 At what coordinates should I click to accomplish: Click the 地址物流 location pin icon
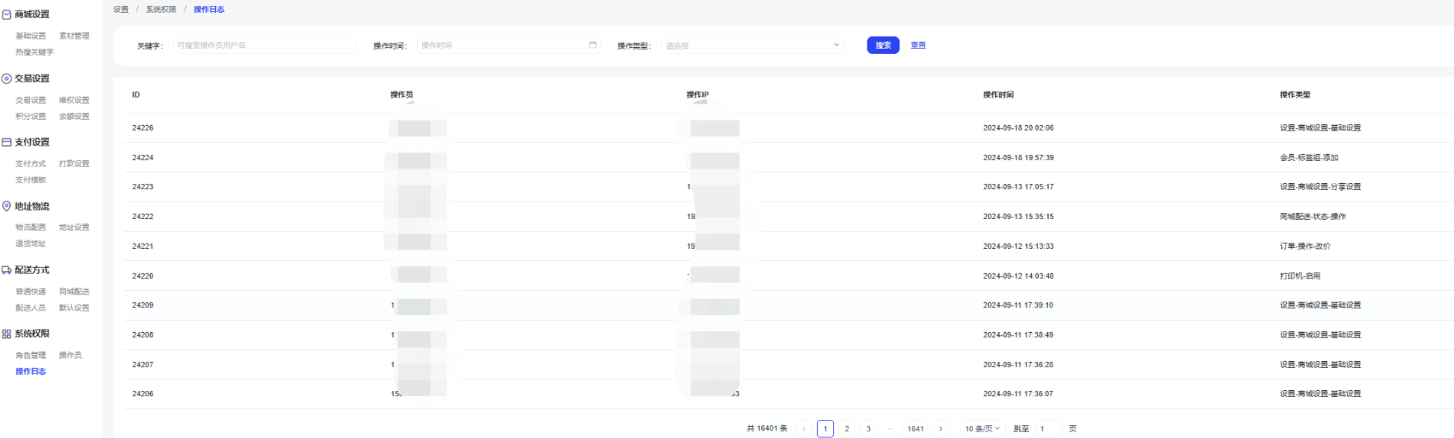tap(7, 206)
